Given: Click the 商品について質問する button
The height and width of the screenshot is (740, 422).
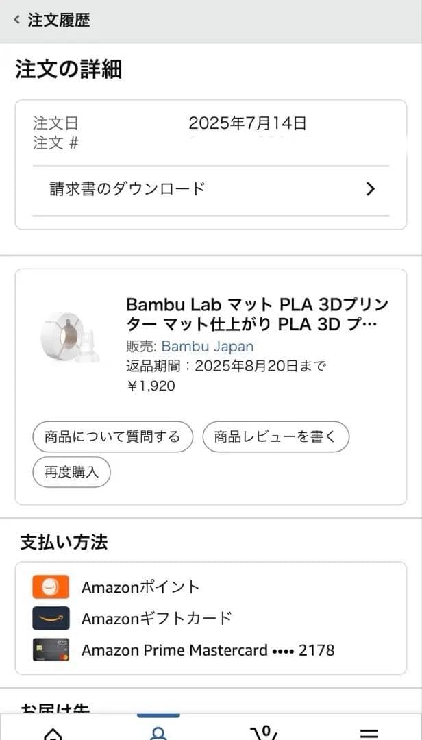Looking at the screenshot, I should pos(112,436).
